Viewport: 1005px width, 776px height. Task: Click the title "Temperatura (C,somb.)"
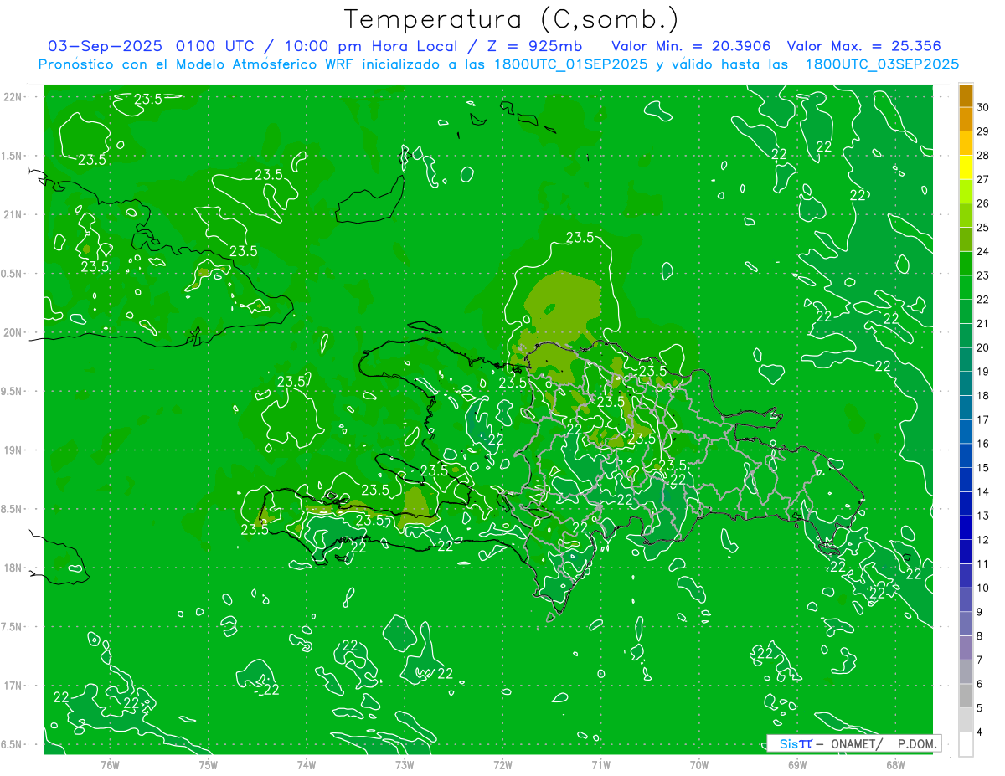pyautogui.click(x=512, y=19)
